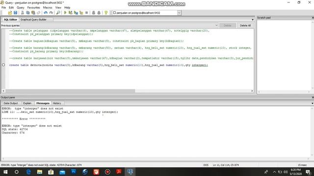Open Microsoft Store from the taskbar
Image resolution: width=314 pixels, height=176 pixels.
(x=51, y=172)
